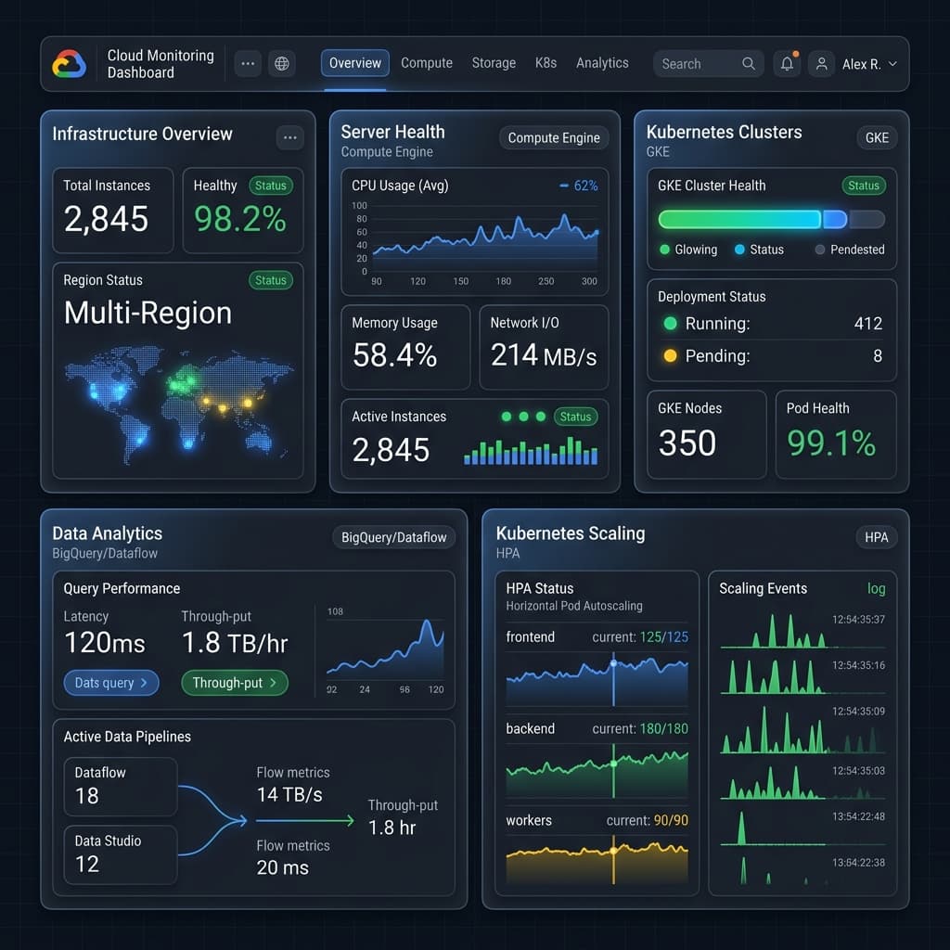Click the Pod Health 99.1% value
Screen dimensions: 950x950
click(831, 443)
